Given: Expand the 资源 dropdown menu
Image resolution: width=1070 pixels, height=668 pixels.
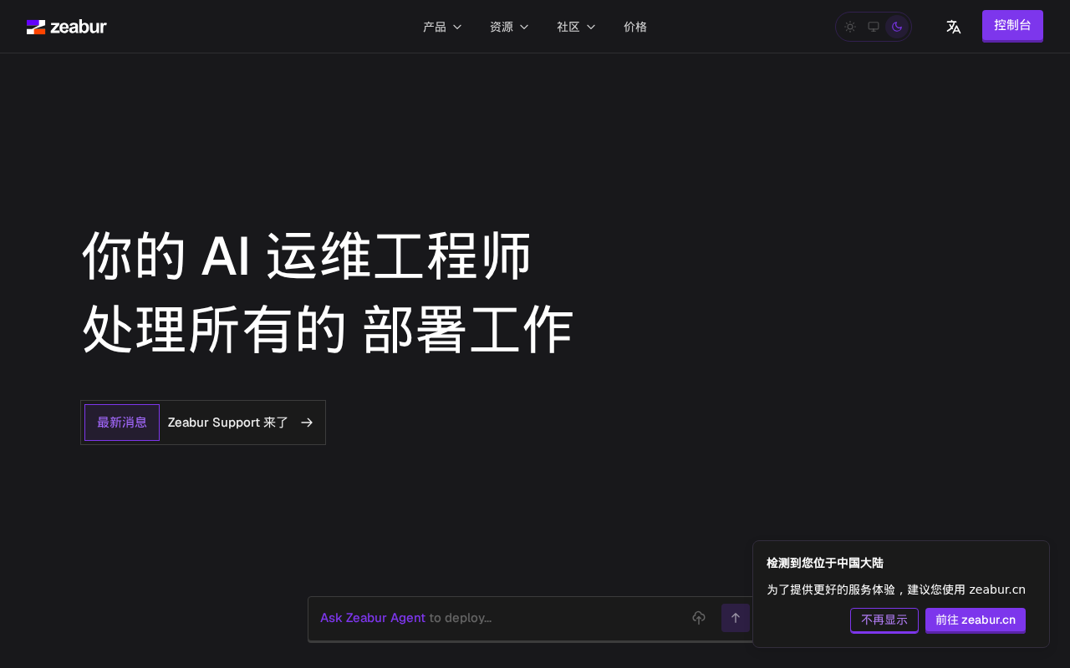Looking at the screenshot, I should tap(509, 27).
